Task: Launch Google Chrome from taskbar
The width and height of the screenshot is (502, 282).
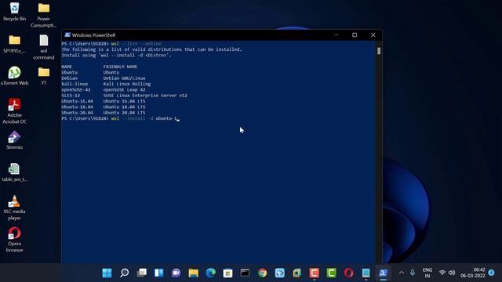Action: pos(263,273)
